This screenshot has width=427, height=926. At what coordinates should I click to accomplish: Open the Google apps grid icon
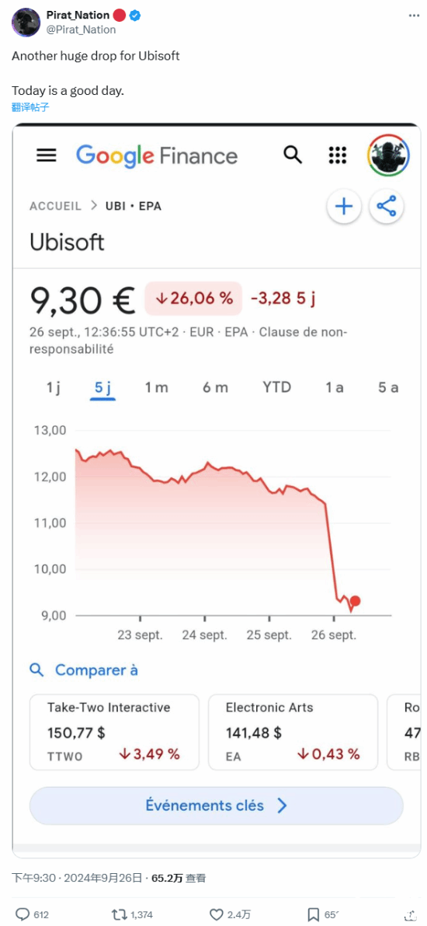click(337, 155)
